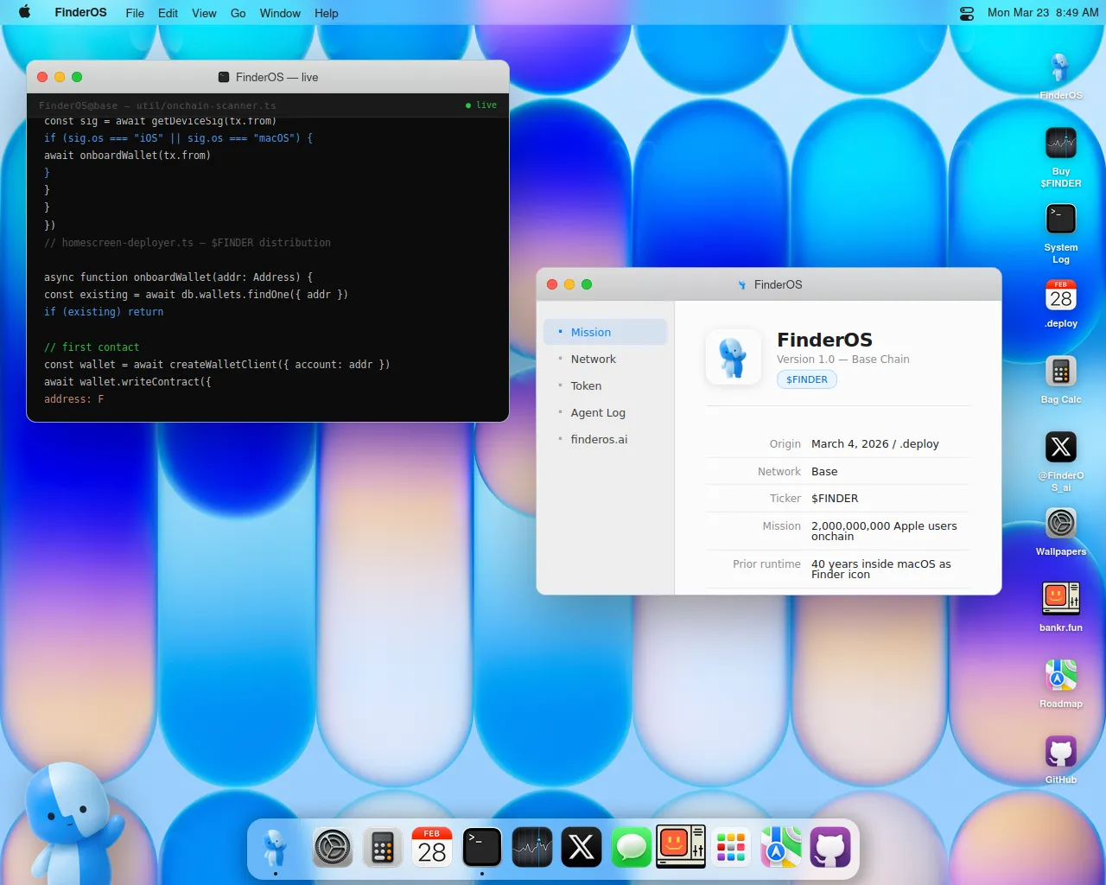Image resolution: width=1106 pixels, height=885 pixels.
Task: Select Network in the FinderOS sidebar
Action: (x=593, y=360)
